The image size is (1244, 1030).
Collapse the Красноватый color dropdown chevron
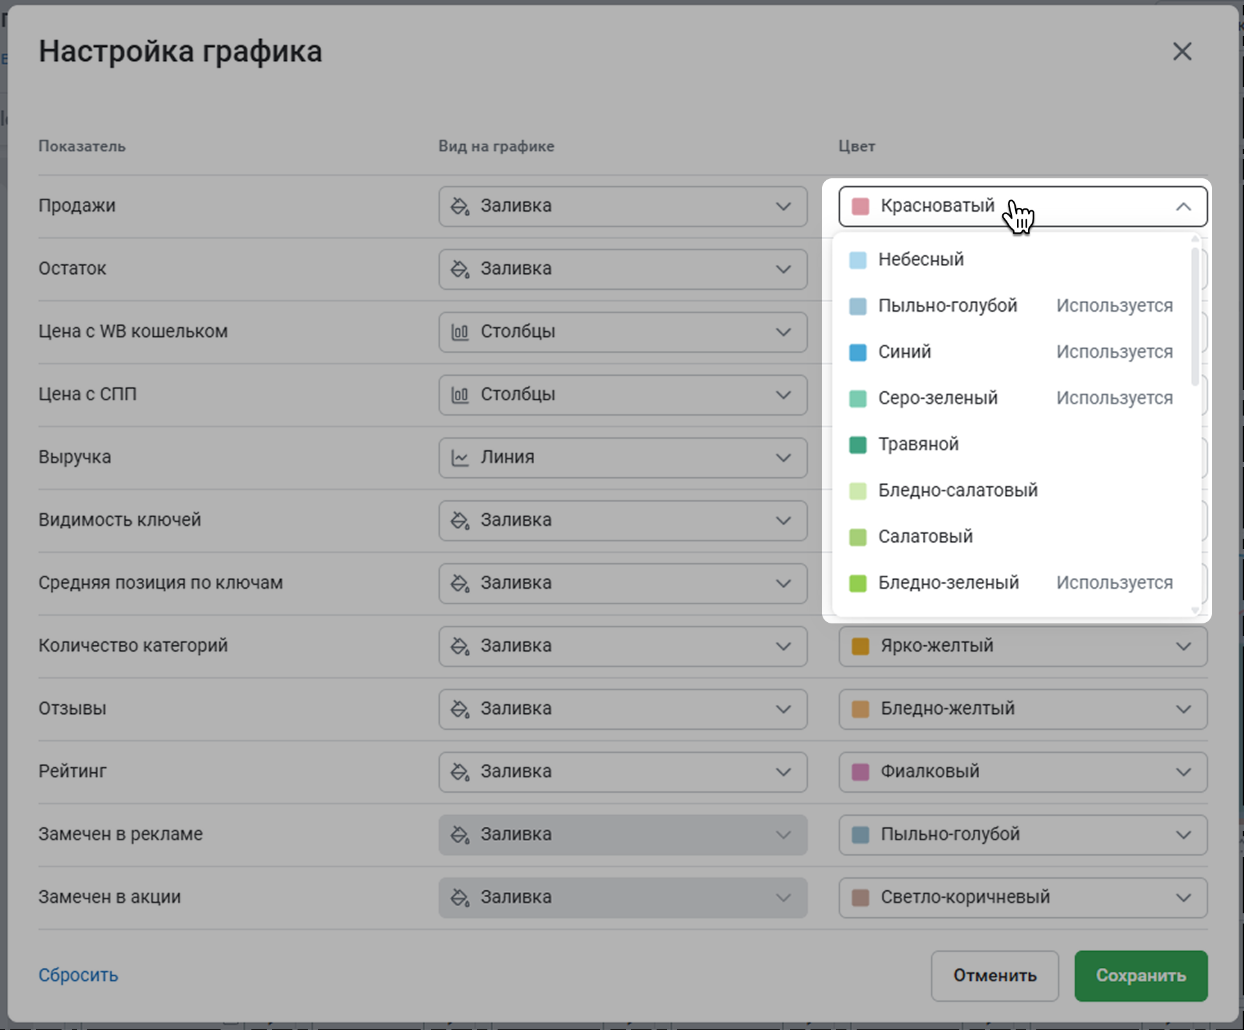coord(1183,207)
